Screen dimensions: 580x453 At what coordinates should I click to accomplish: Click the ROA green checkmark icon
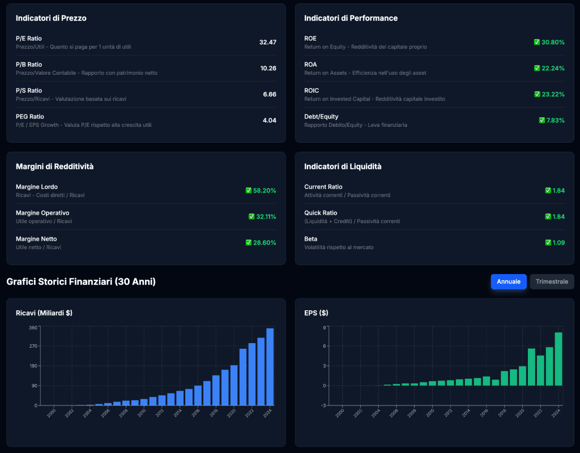536,69
